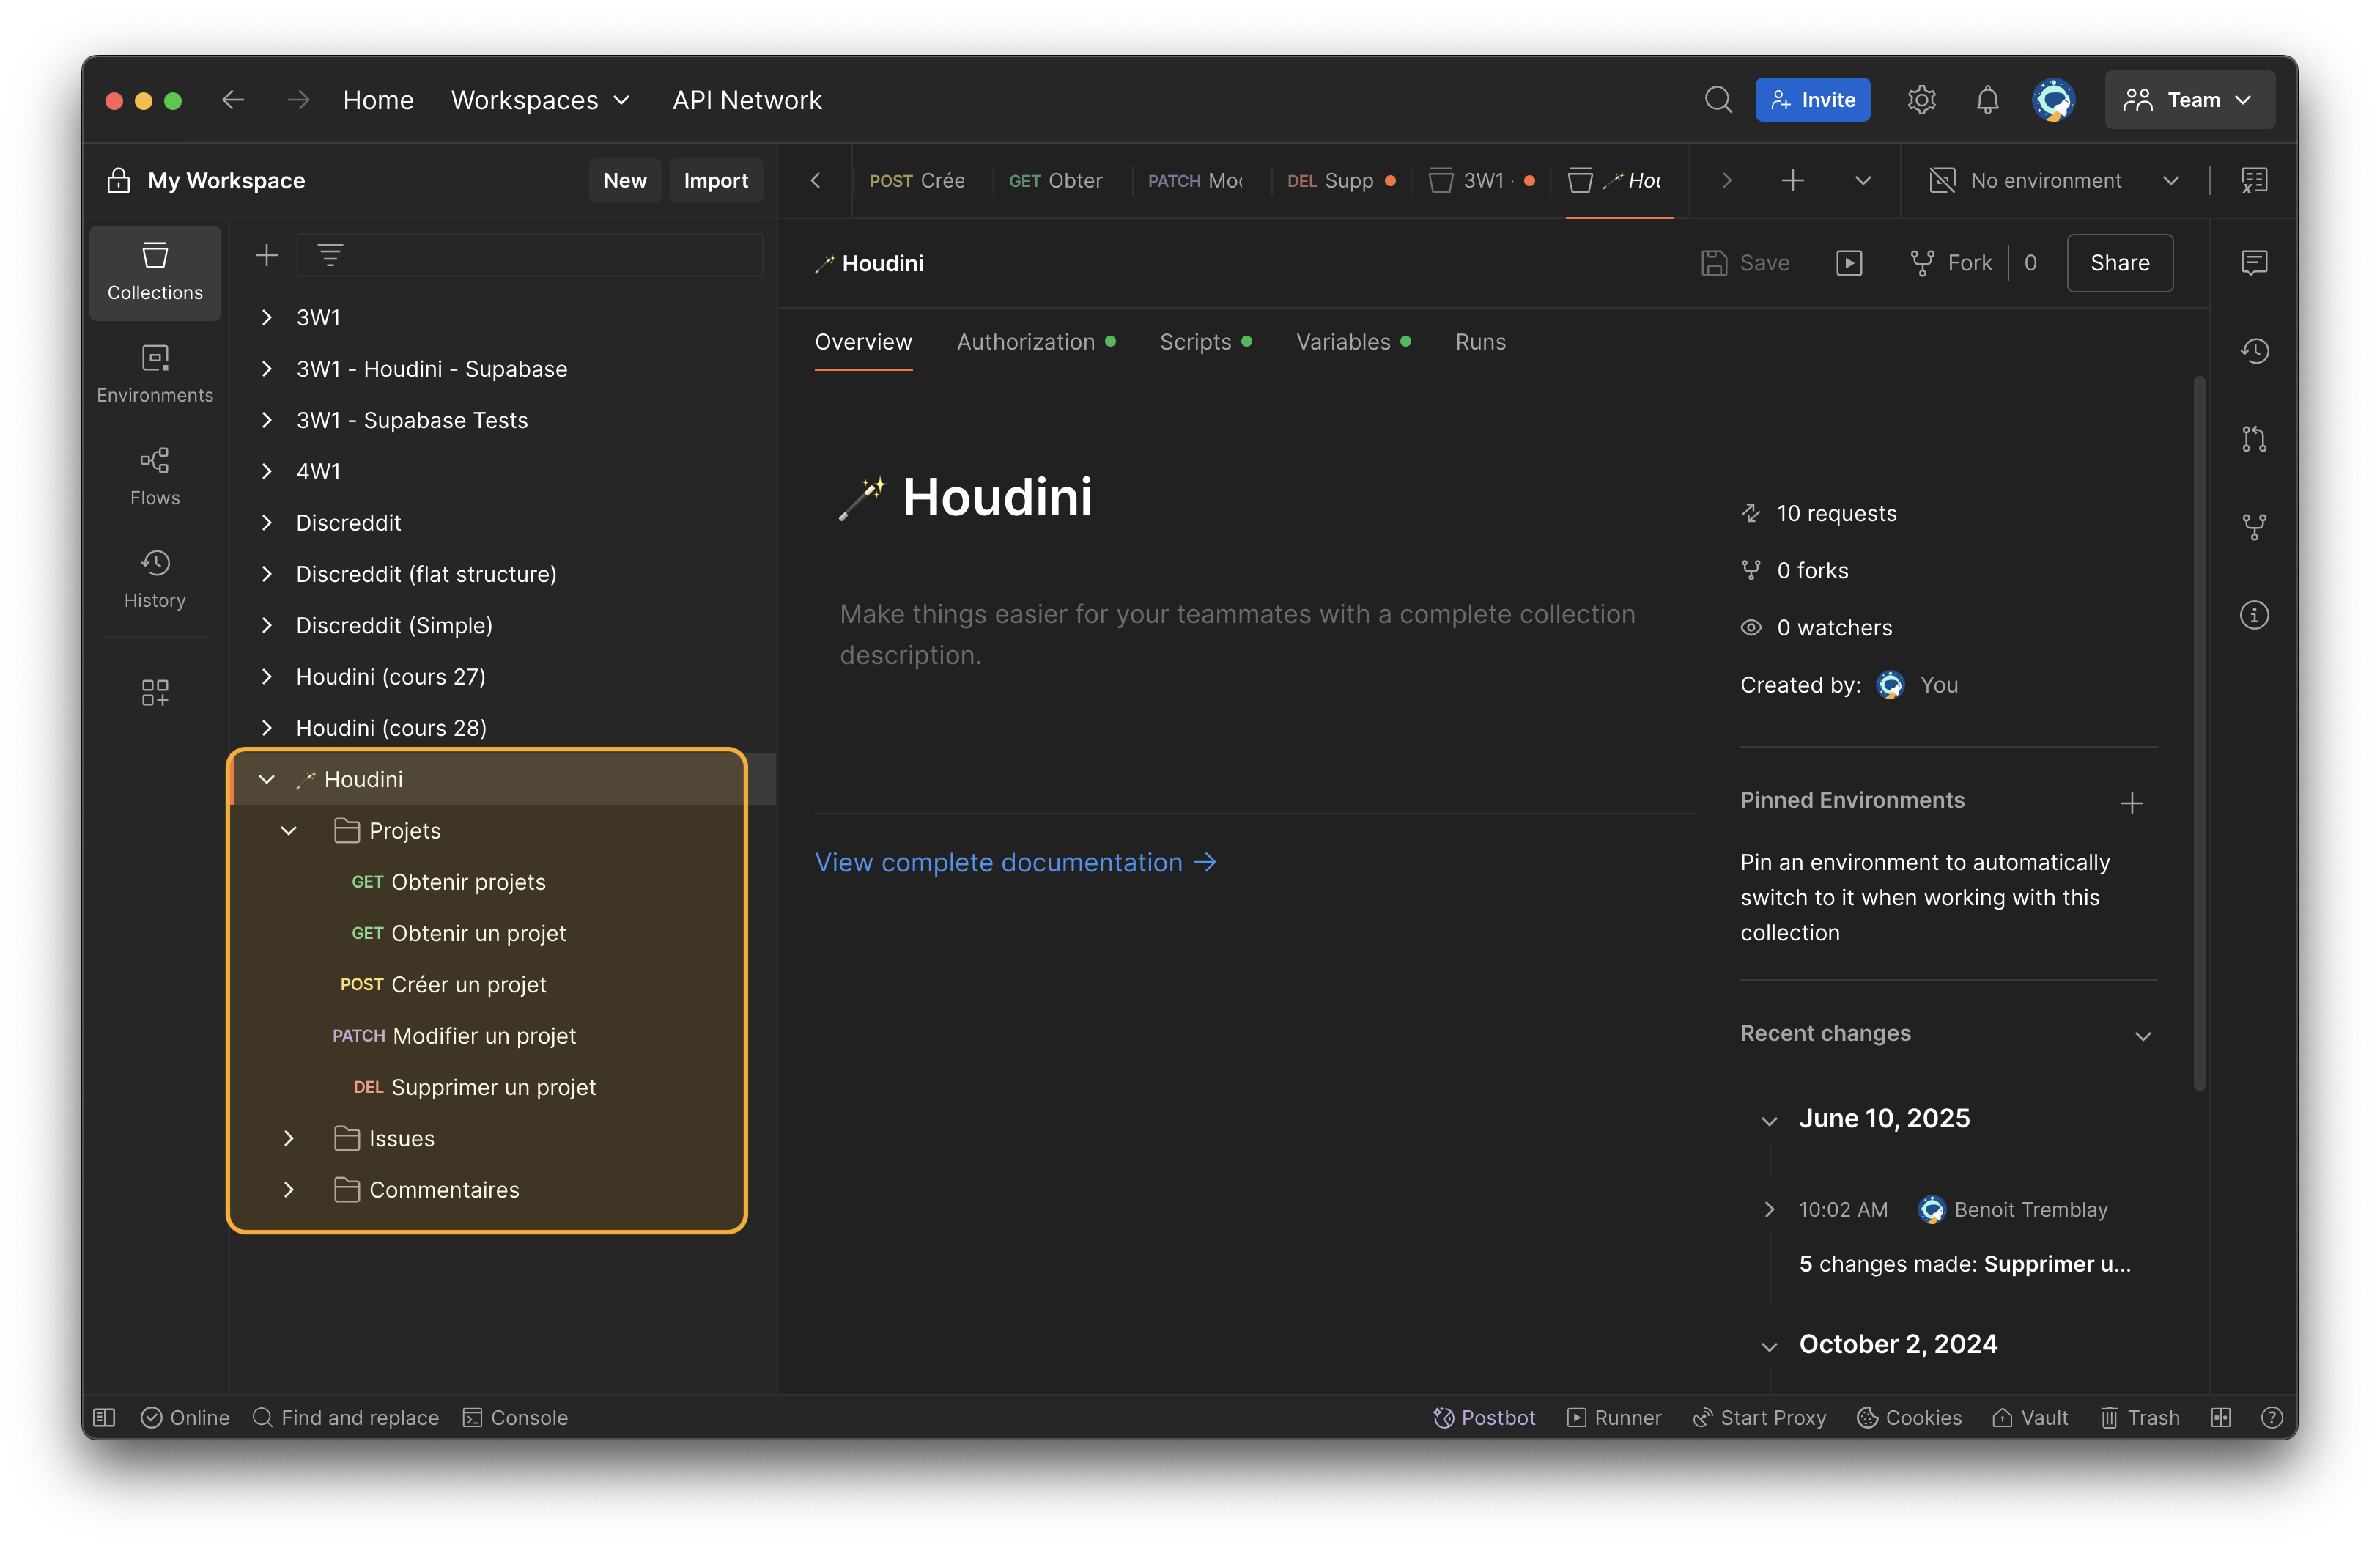Click Start Proxy in status bar
Image resolution: width=2380 pixels, height=1548 pixels.
(x=1759, y=1417)
